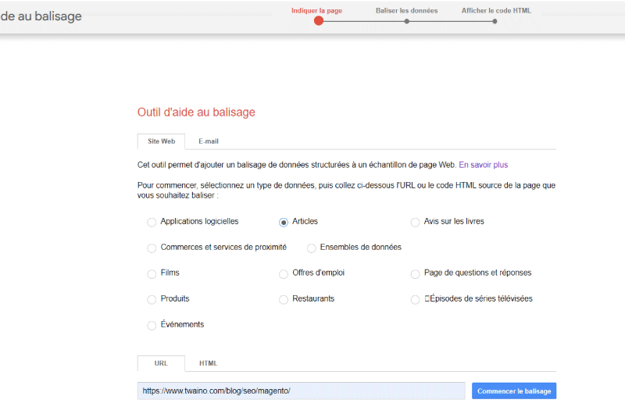
Task: Select the Articles radio button
Action: click(x=284, y=223)
